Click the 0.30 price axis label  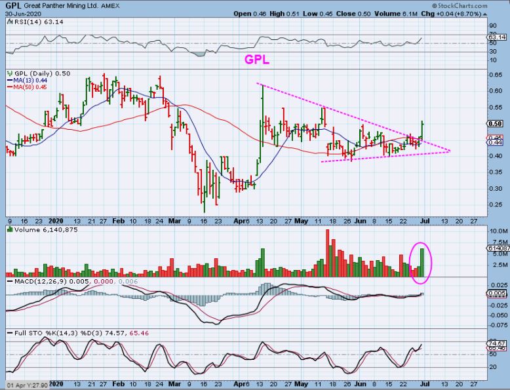(x=496, y=189)
